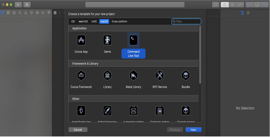
Task: Select the AppleScript App template icon
Action: (x=81, y=111)
